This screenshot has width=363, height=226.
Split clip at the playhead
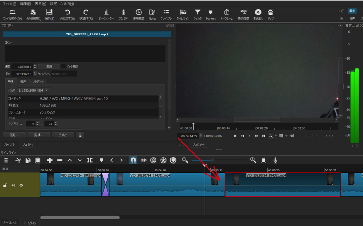point(90,160)
